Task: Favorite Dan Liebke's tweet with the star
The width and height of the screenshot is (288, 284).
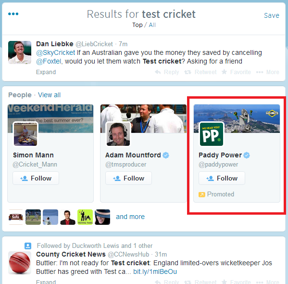Action: (224, 72)
